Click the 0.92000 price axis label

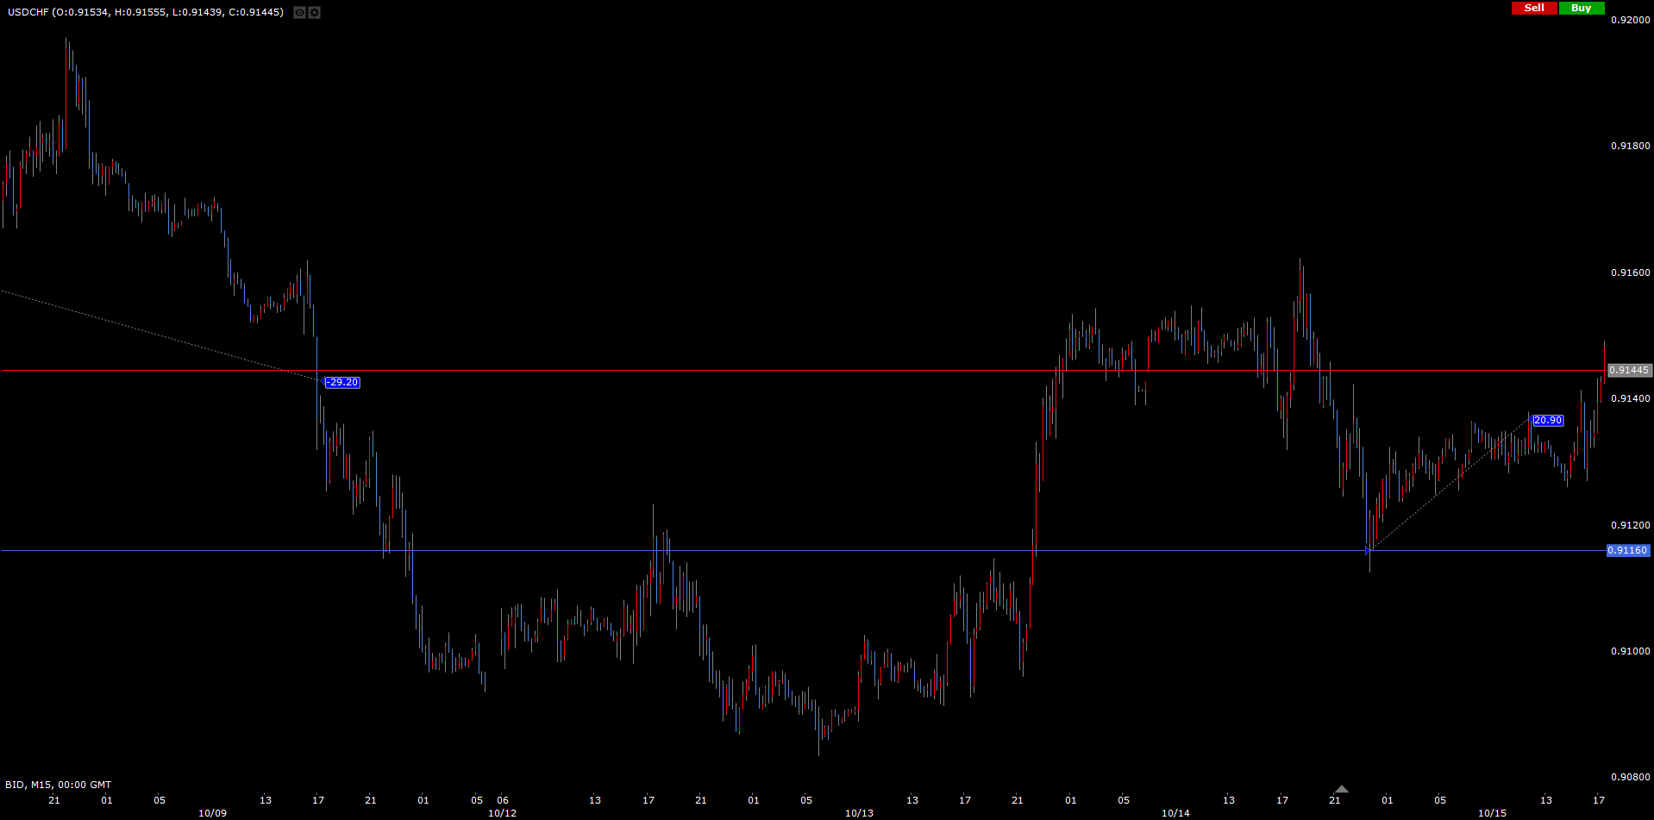click(x=1630, y=20)
